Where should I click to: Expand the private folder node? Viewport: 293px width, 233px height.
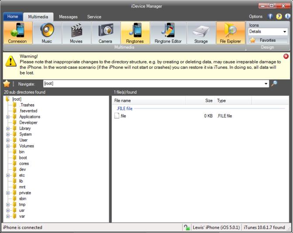pyautogui.click(x=8, y=193)
